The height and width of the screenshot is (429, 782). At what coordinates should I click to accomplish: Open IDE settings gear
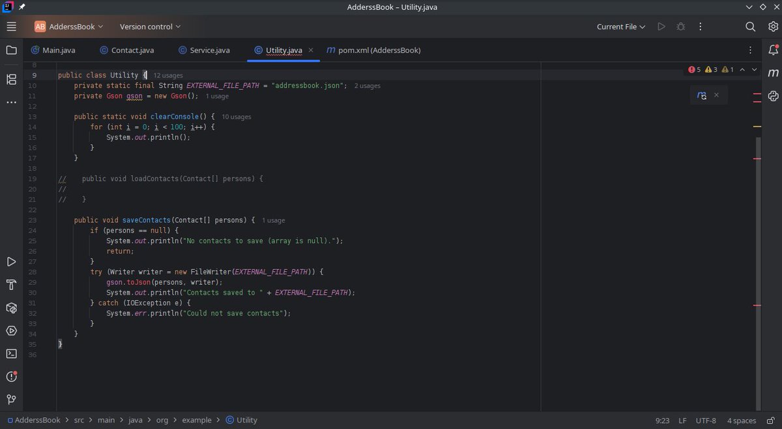tap(773, 27)
